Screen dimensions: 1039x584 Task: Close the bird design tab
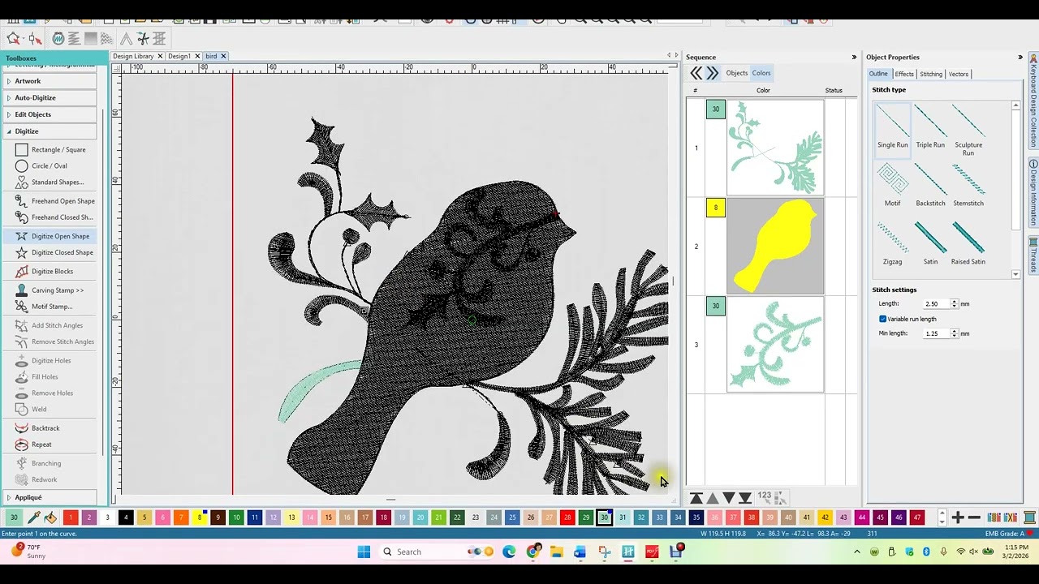(x=223, y=56)
